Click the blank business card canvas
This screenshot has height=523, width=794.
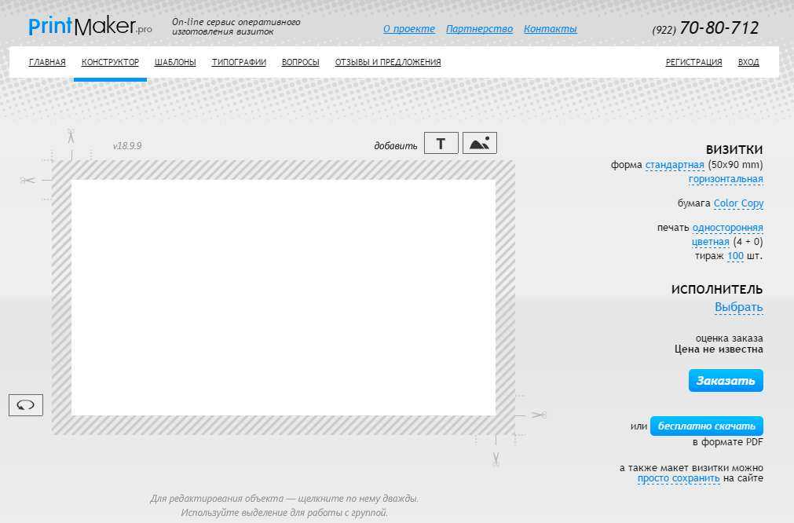coord(283,298)
